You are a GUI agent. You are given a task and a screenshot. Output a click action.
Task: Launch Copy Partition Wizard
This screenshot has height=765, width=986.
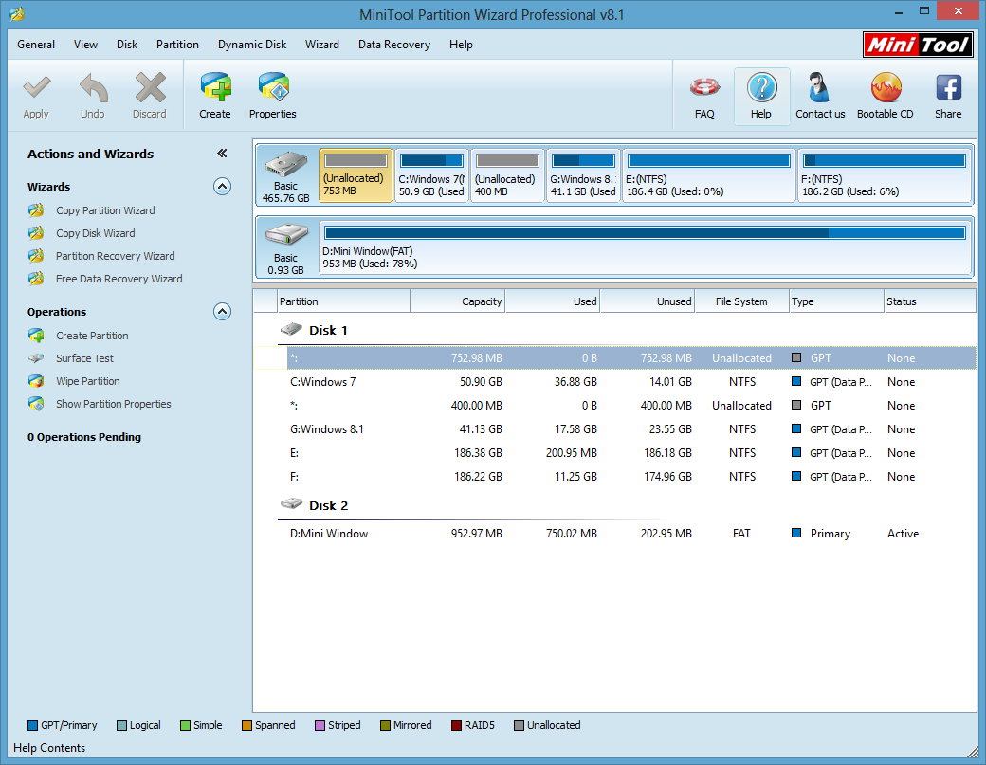105,210
